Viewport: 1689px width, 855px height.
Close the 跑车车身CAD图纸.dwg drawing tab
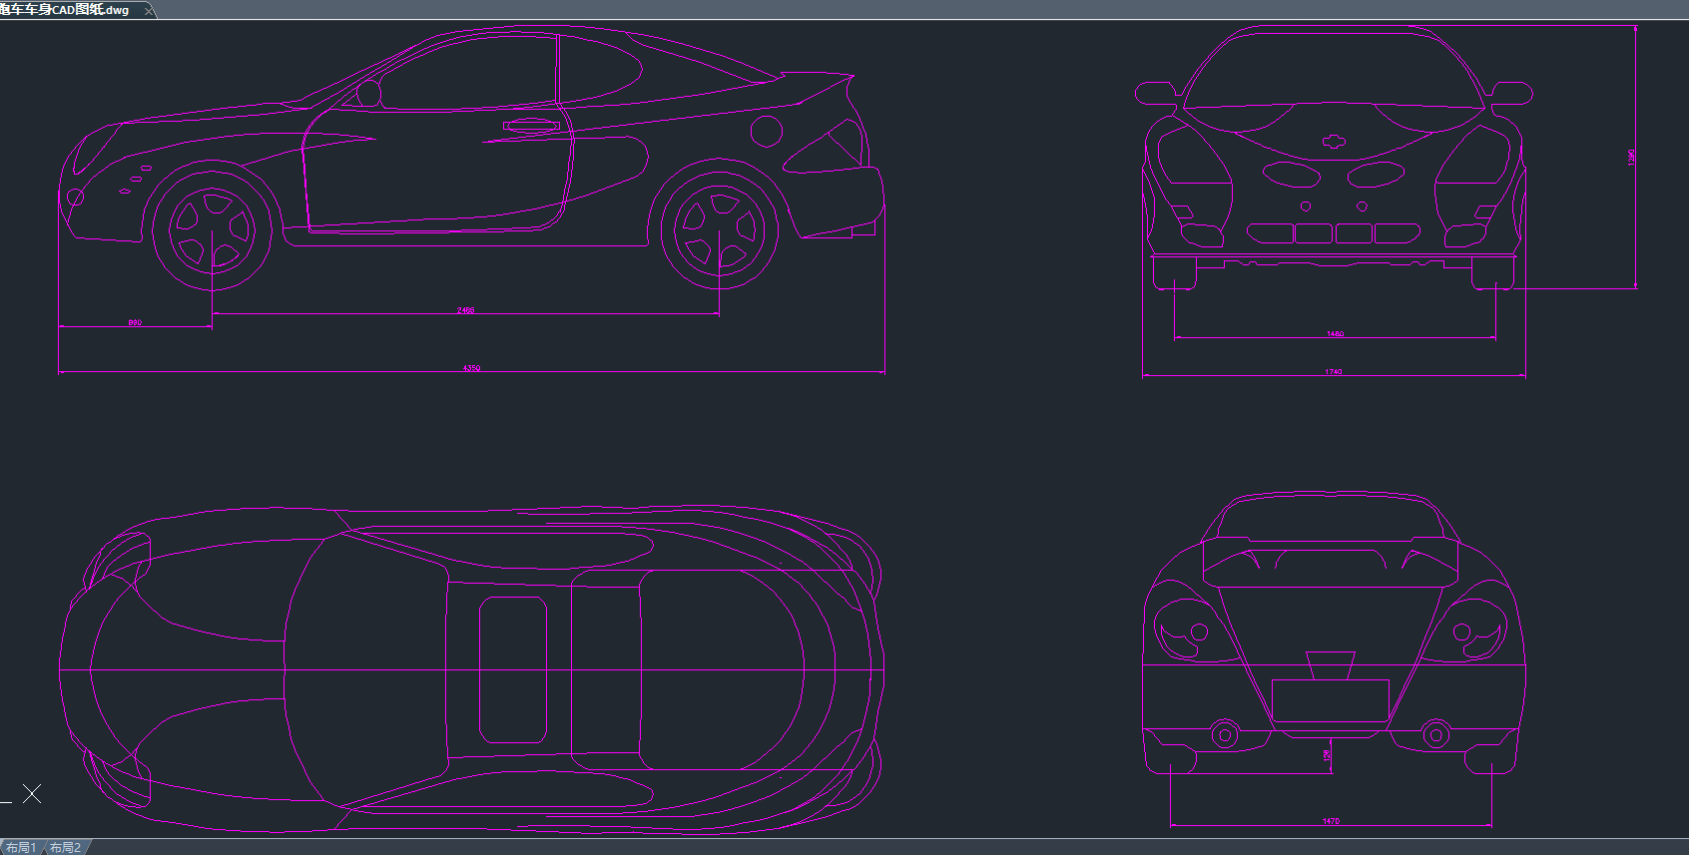click(149, 10)
